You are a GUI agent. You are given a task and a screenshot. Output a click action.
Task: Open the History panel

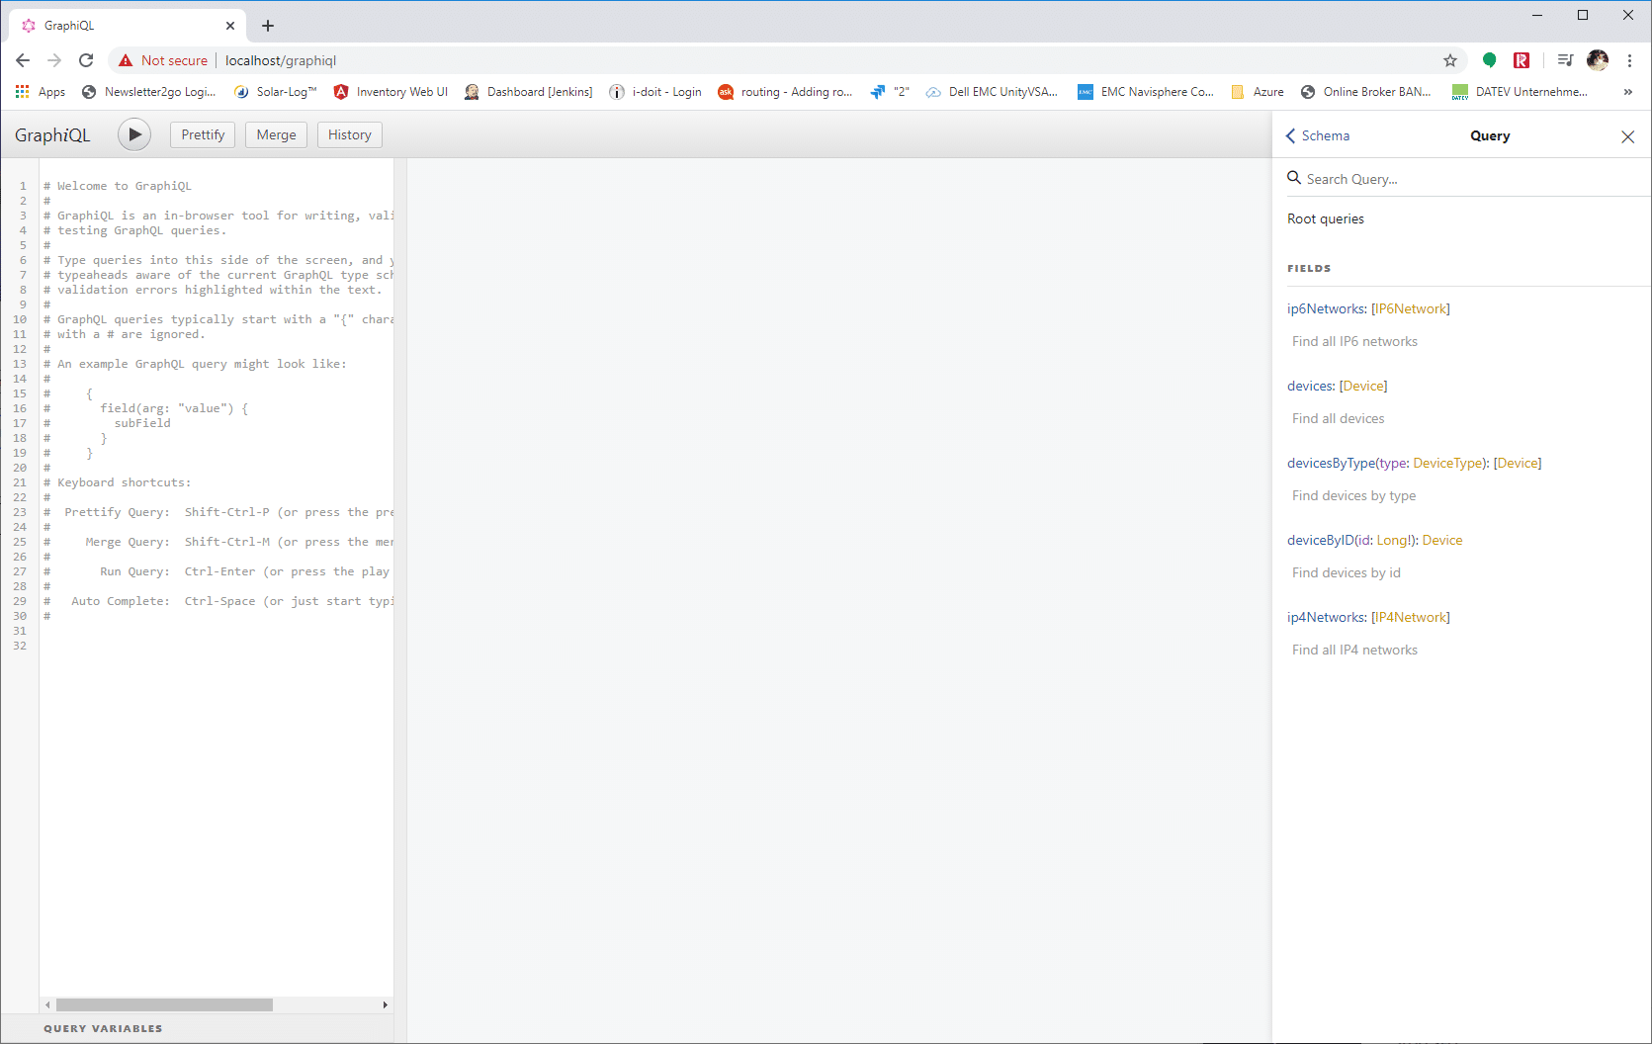coord(349,134)
